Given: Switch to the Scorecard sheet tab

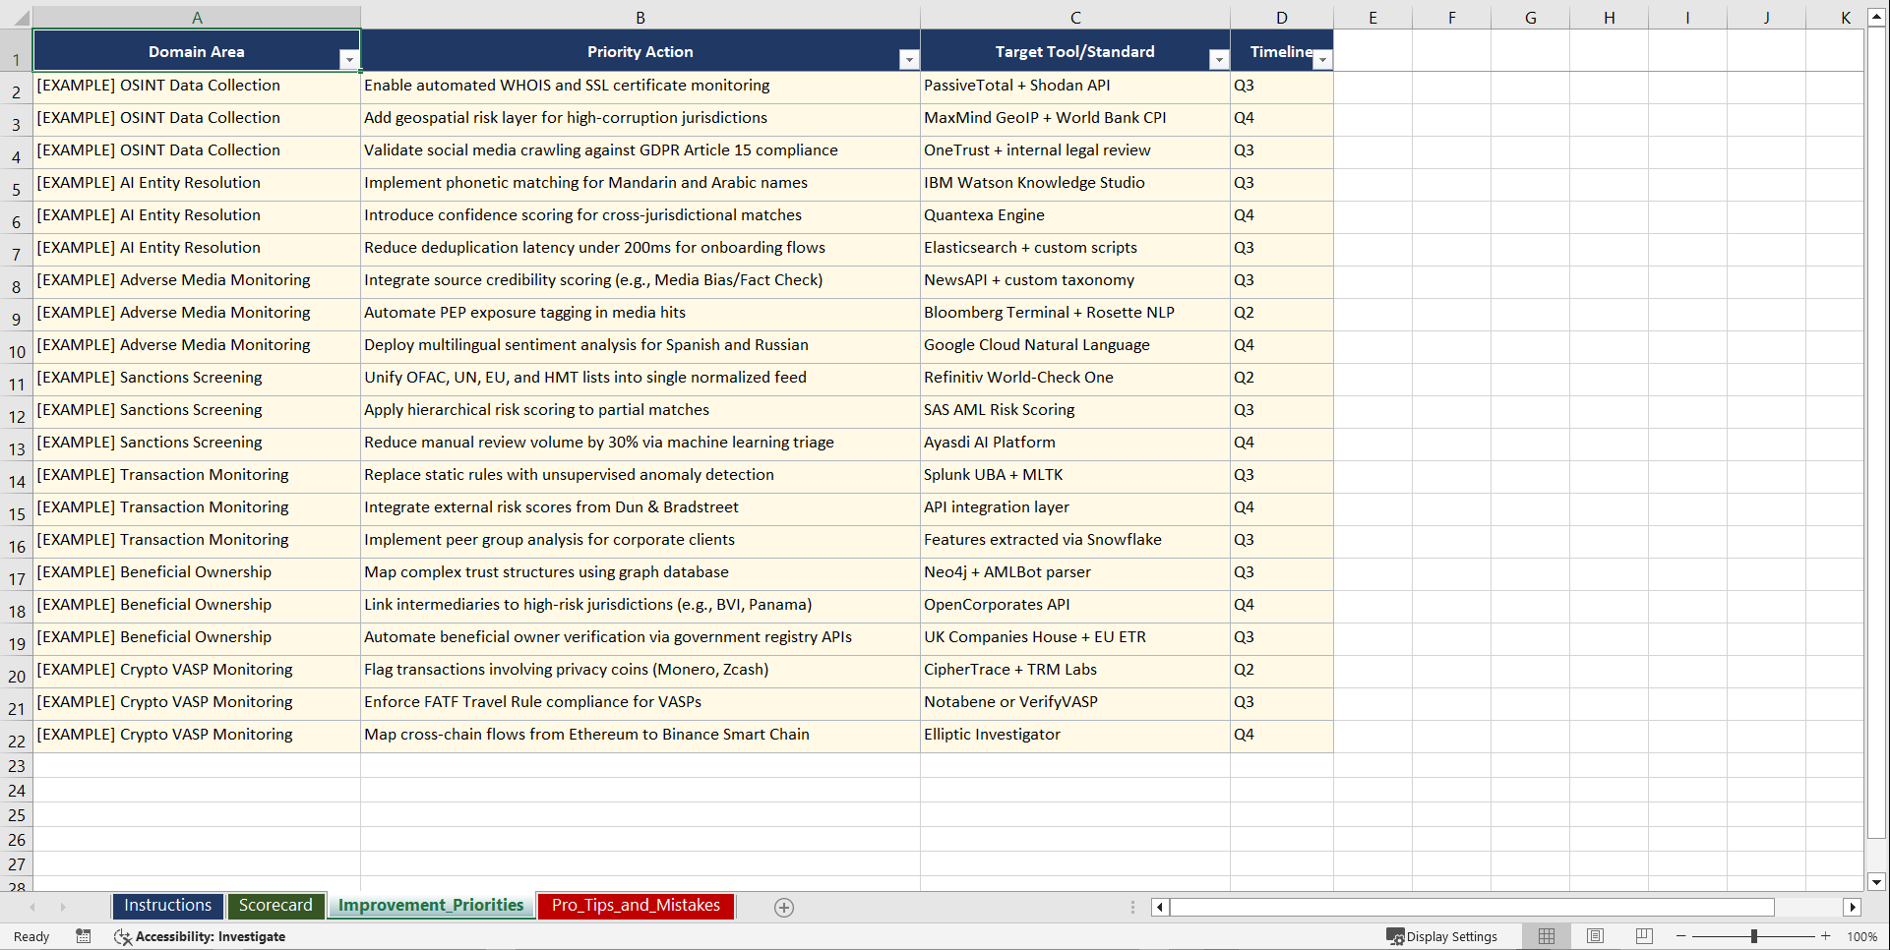Looking at the screenshot, I should point(275,905).
